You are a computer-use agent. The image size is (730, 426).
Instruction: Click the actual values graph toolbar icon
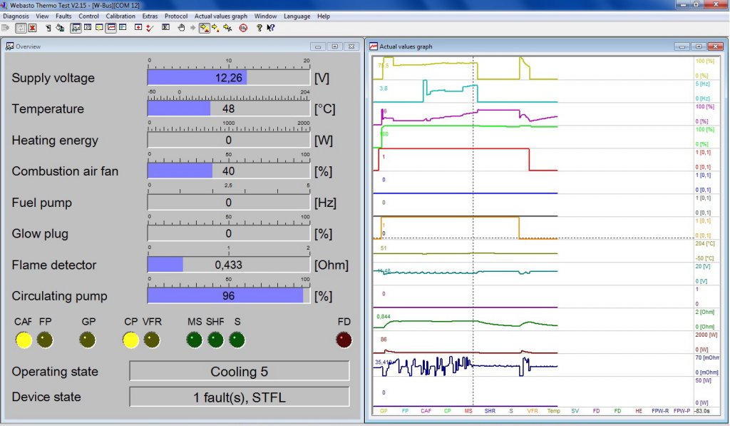pyautogui.click(x=111, y=28)
